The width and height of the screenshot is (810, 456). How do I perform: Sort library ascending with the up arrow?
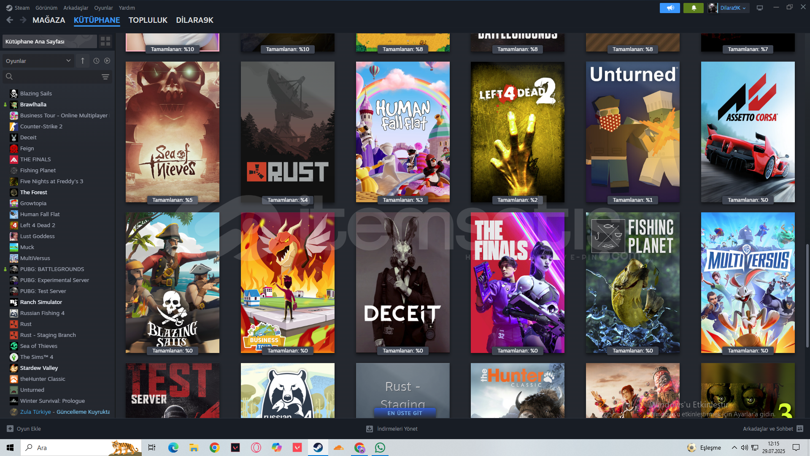coord(83,61)
